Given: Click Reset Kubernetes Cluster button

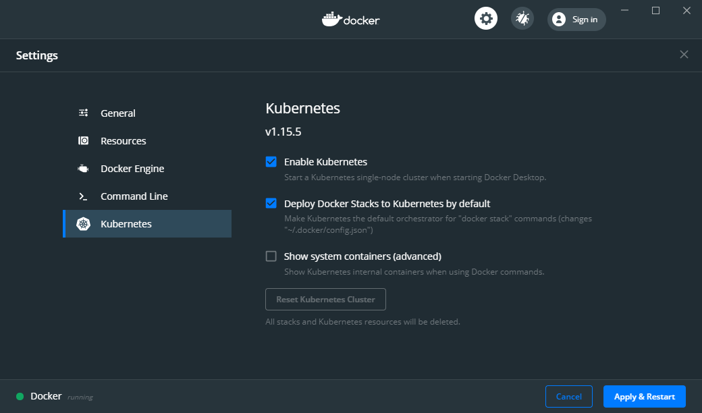Looking at the screenshot, I should [325, 300].
